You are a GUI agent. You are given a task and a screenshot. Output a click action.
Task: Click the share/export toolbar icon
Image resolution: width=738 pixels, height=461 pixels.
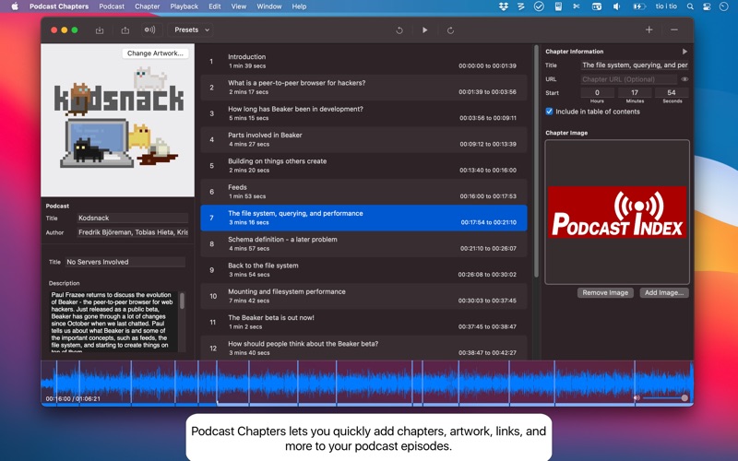point(125,30)
